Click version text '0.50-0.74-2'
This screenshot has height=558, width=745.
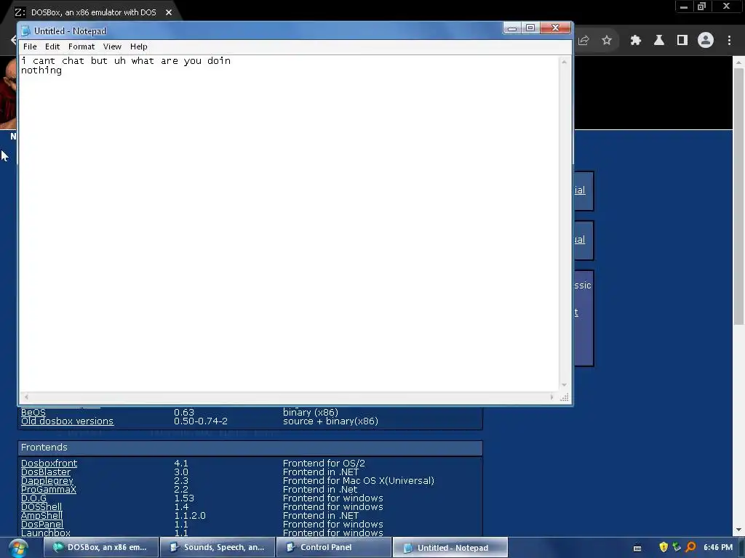pos(201,421)
